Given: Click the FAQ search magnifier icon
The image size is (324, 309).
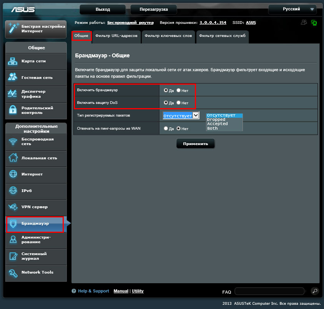Looking at the screenshot, I should coord(314,291).
